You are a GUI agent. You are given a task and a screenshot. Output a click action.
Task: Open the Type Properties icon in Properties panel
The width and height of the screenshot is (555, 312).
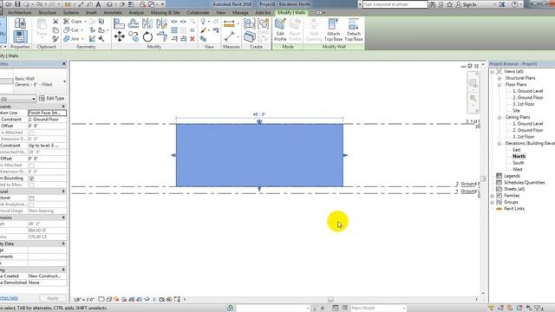[20, 23]
